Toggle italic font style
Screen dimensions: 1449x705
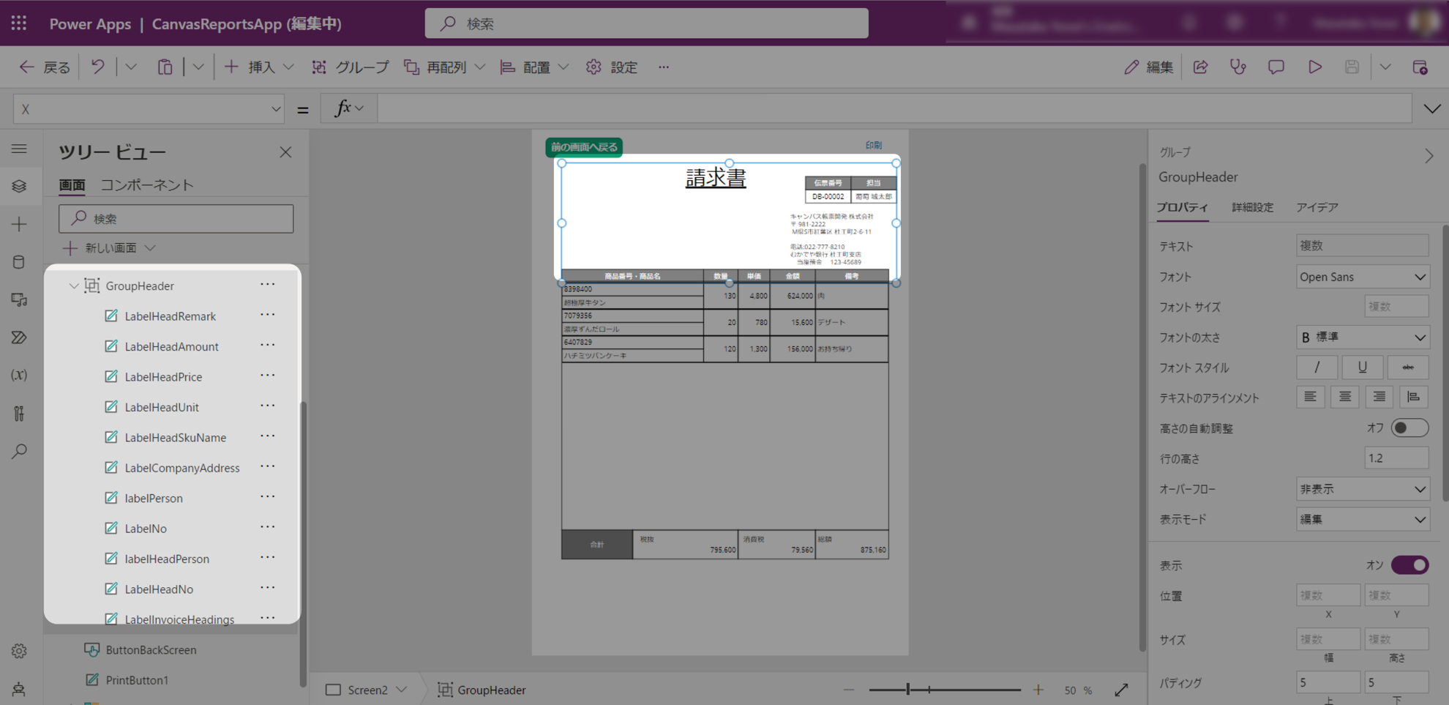click(1317, 368)
